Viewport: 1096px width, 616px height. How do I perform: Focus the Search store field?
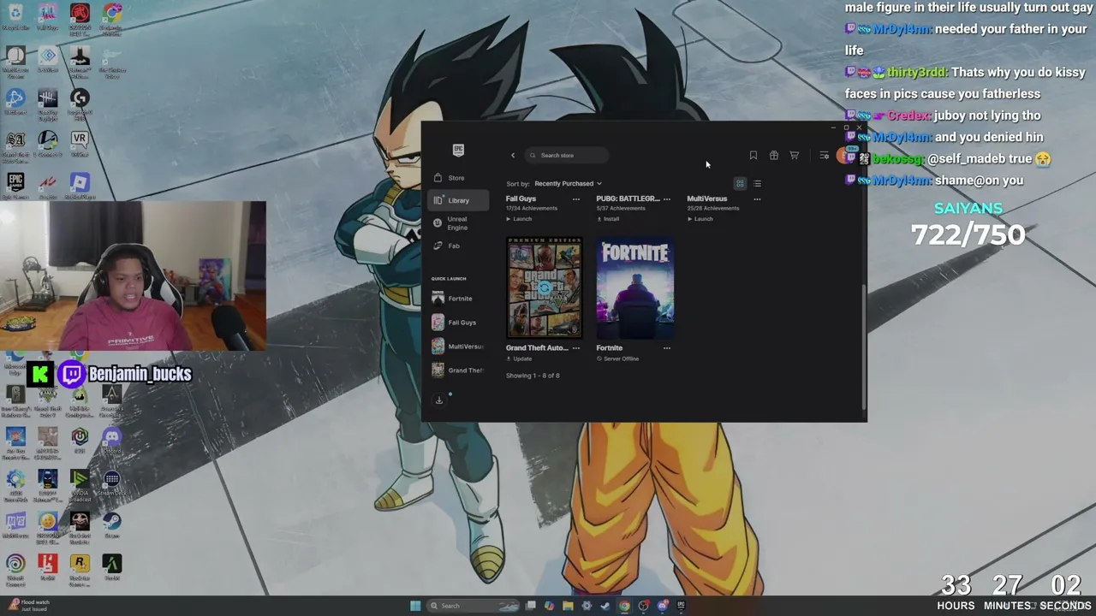[x=567, y=155]
